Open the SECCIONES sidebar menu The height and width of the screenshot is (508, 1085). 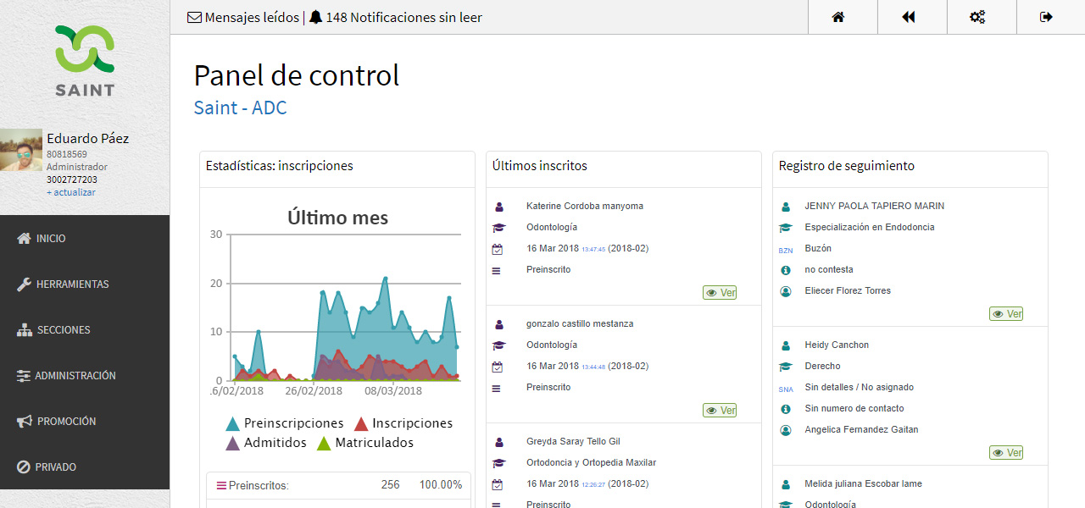pos(85,330)
